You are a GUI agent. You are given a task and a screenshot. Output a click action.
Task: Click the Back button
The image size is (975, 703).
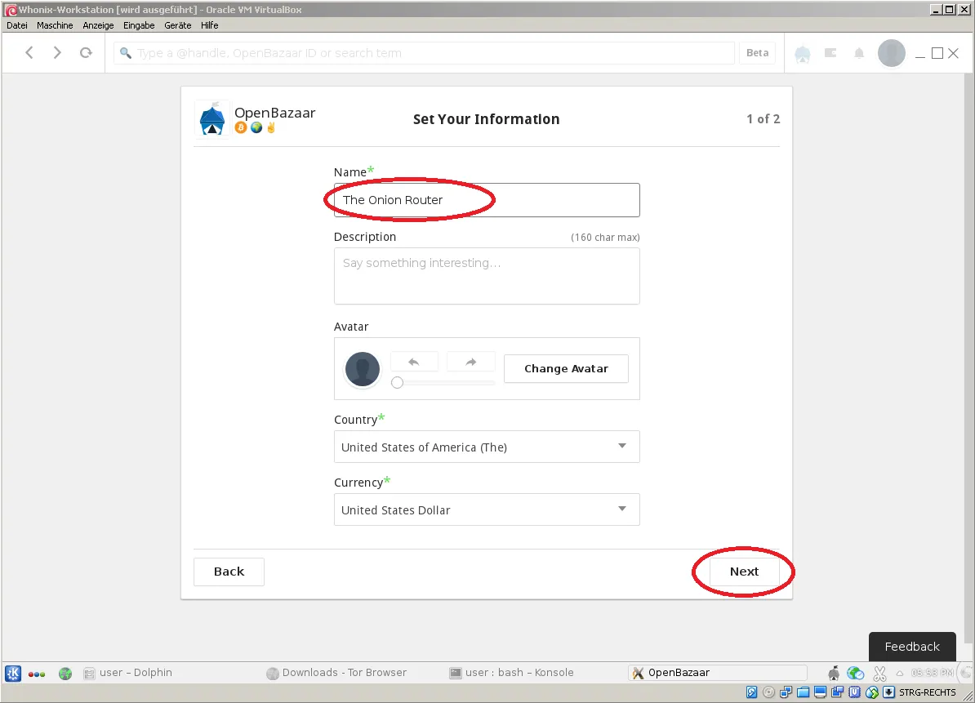coord(229,572)
